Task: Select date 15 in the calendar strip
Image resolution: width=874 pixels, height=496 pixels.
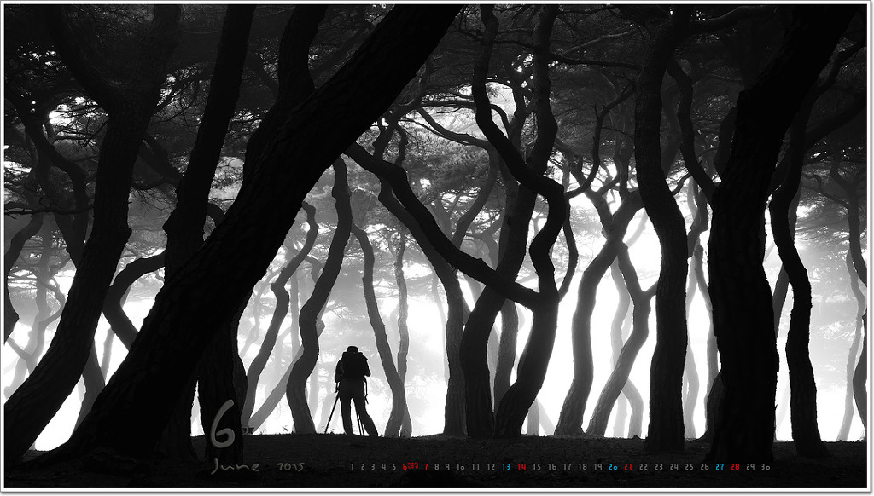Action: point(536,467)
